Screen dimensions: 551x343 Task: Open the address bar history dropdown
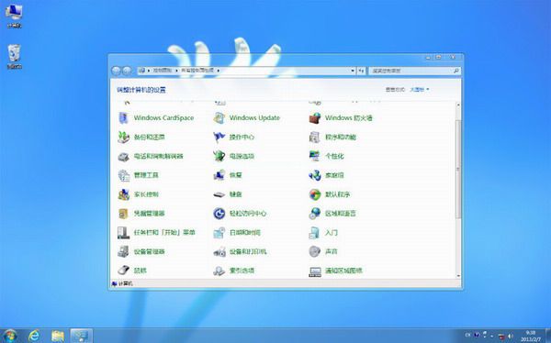(x=353, y=71)
